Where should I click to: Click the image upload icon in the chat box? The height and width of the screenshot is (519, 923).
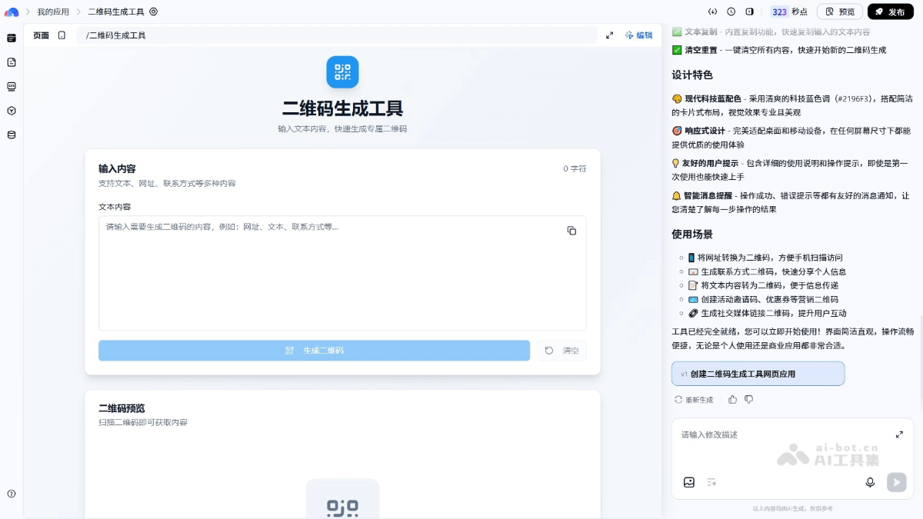(x=689, y=482)
